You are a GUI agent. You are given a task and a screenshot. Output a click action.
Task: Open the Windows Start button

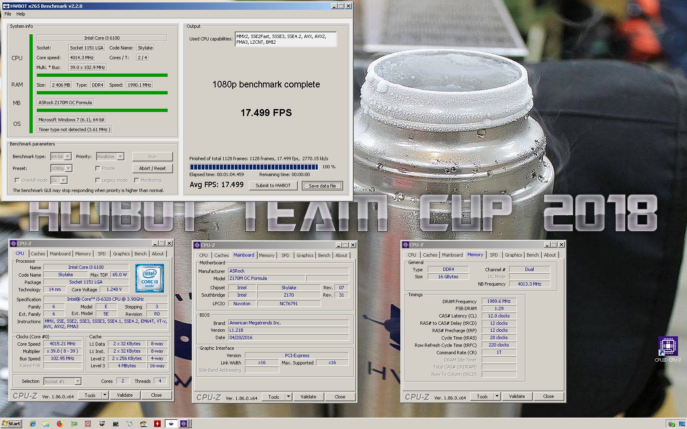coord(11,424)
